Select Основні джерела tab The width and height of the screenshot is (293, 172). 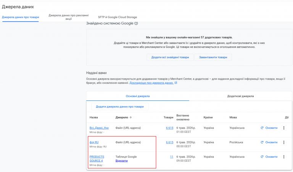pos(138,96)
